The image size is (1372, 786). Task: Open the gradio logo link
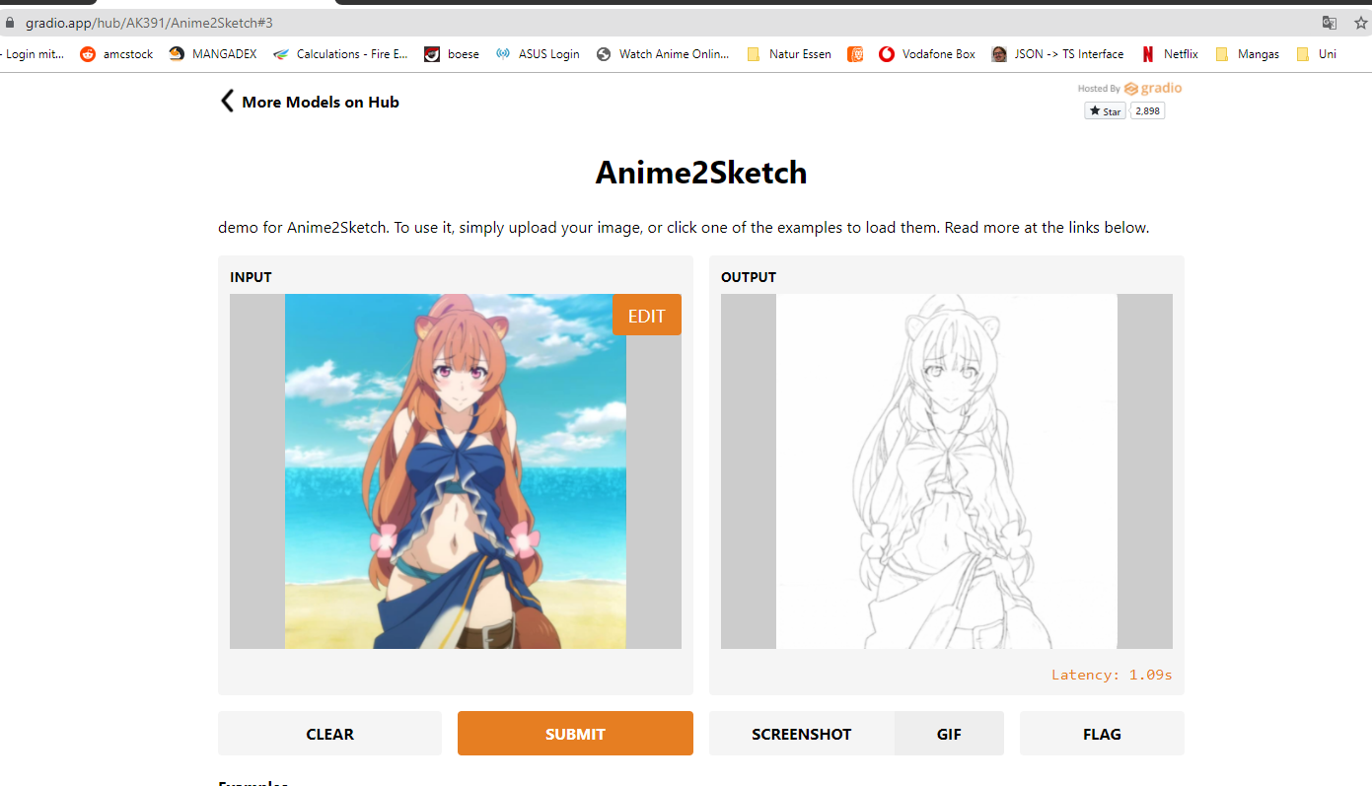pyautogui.click(x=1152, y=88)
